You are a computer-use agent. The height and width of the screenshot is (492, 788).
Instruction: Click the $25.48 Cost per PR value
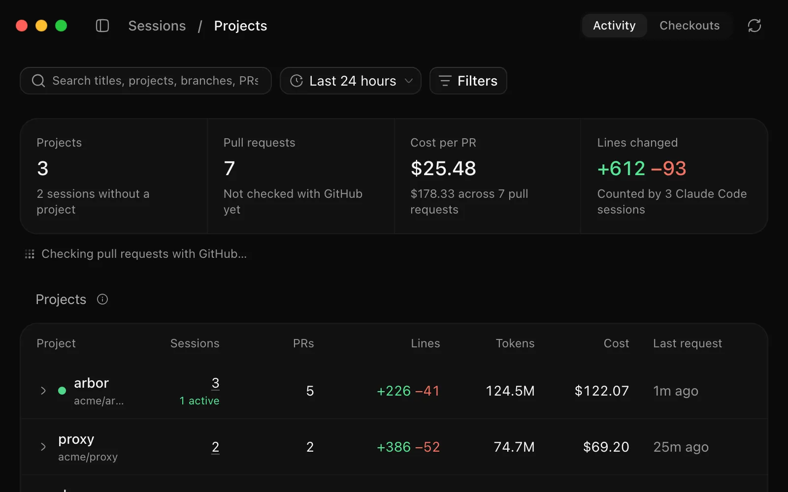point(443,169)
